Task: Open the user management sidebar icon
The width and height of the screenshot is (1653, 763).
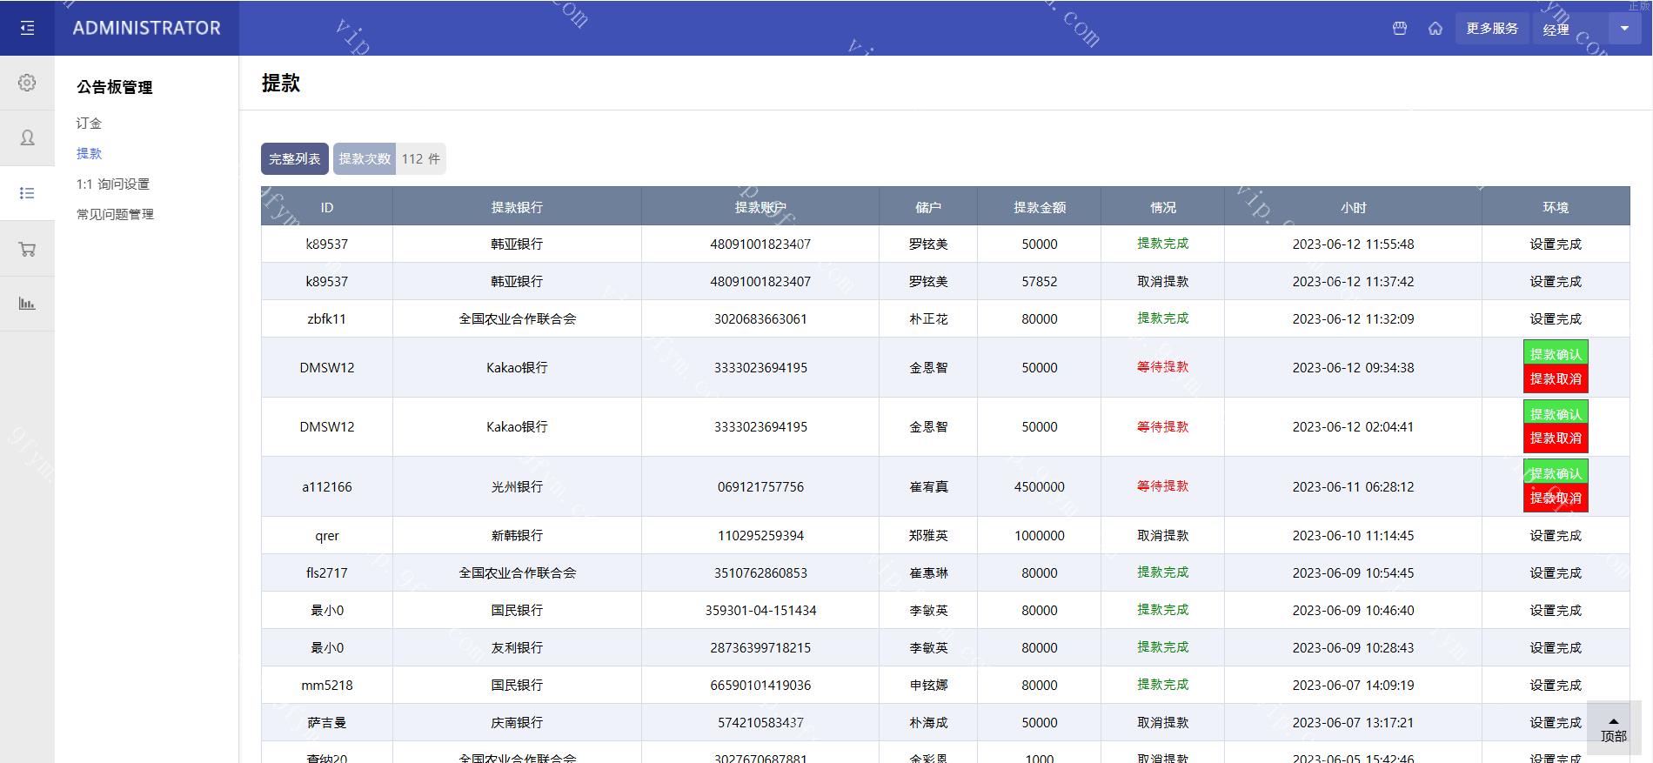Action: (x=27, y=137)
